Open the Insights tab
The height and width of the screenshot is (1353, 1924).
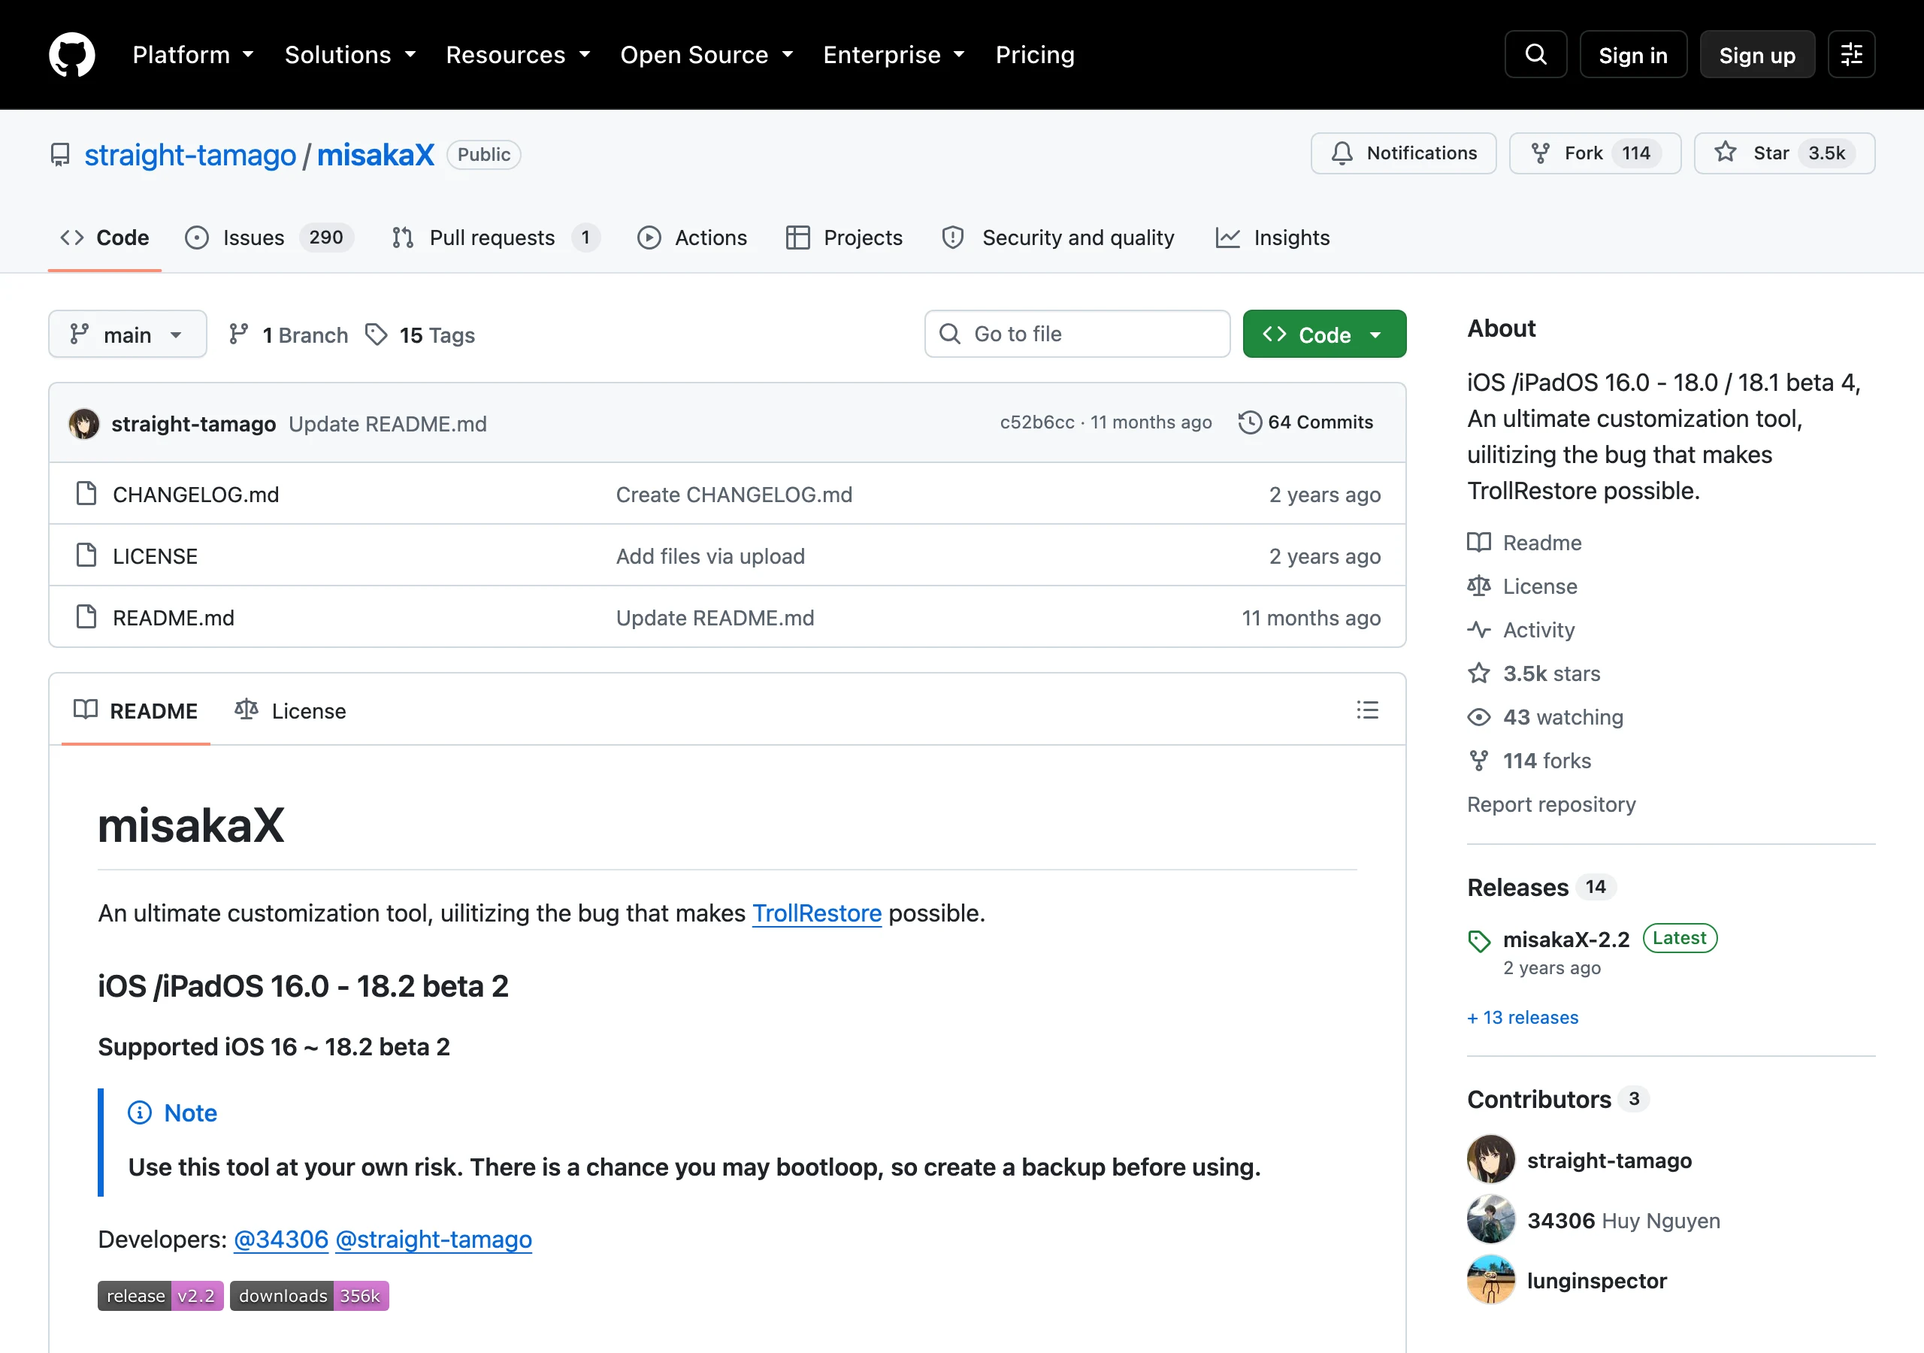pyautogui.click(x=1273, y=238)
